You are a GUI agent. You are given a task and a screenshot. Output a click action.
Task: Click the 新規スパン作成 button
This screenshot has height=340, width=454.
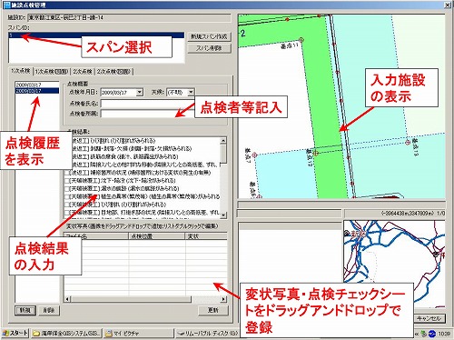(209, 36)
